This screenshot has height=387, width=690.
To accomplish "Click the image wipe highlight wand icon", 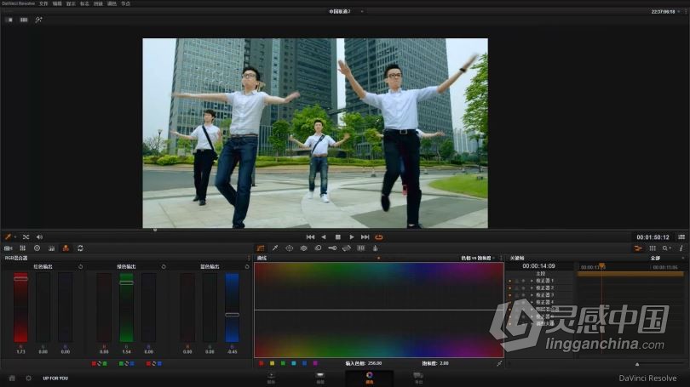I will point(38,20).
